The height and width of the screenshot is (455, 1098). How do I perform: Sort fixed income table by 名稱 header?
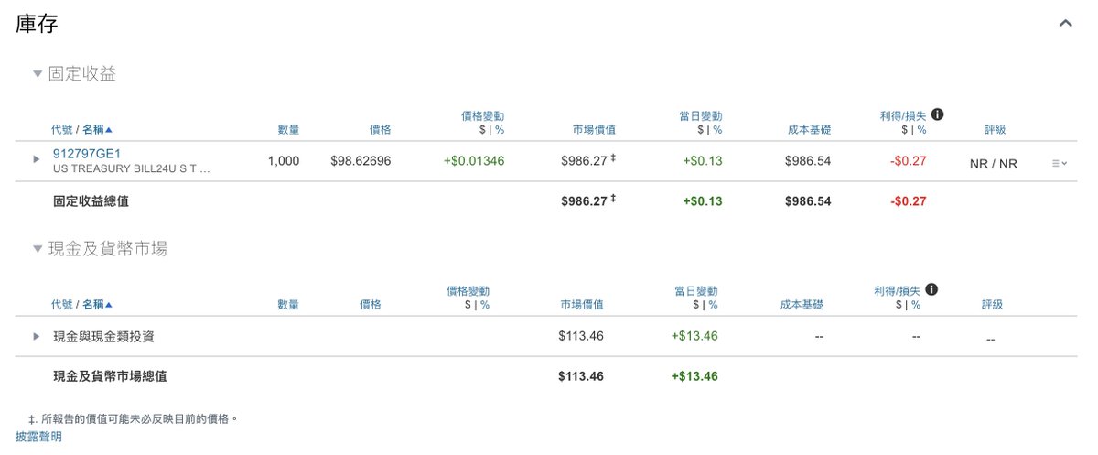pos(92,130)
